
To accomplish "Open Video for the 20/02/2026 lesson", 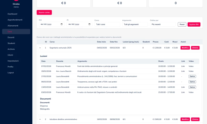I will point(191,71).
